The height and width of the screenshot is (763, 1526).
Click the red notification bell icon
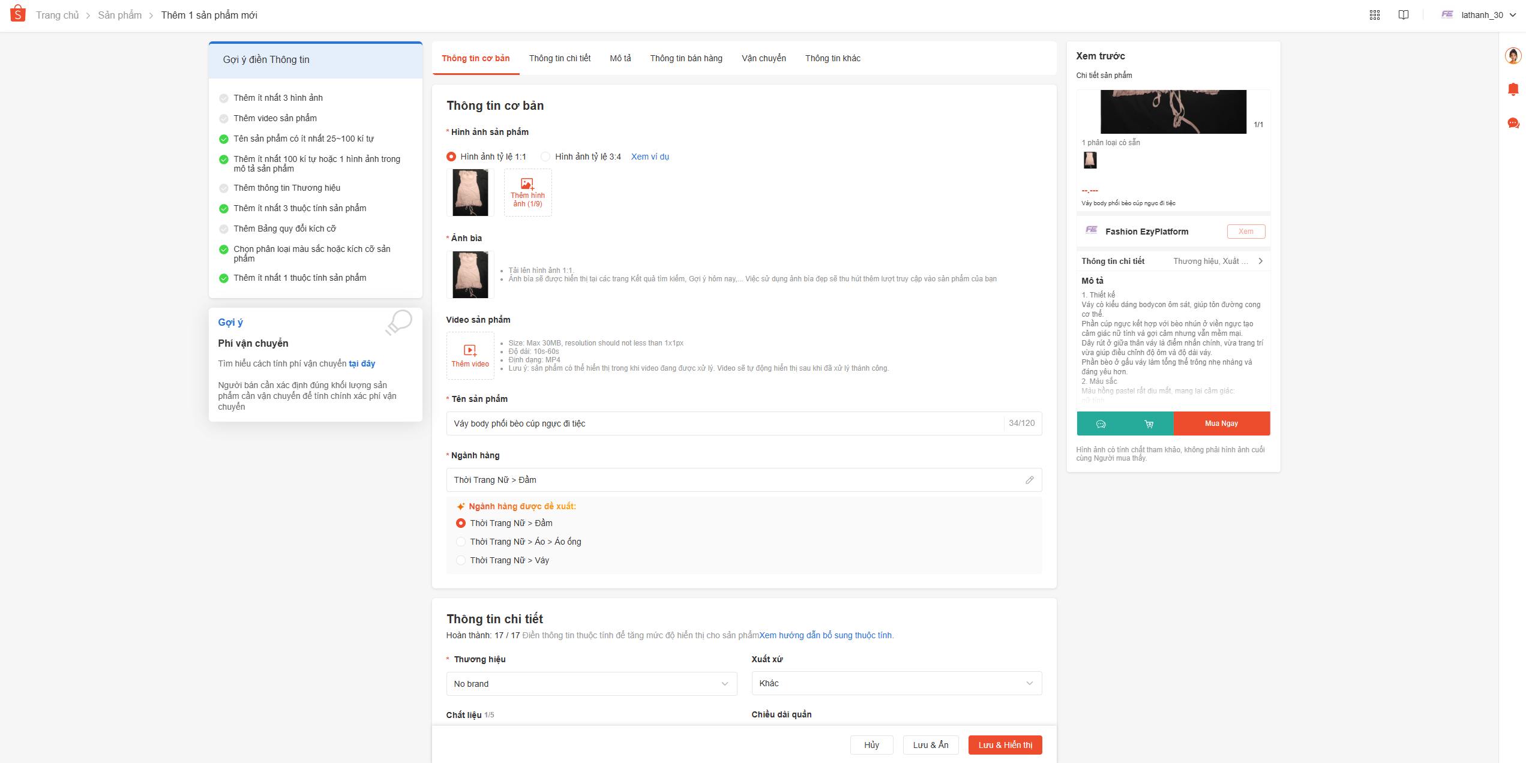coord(1513,89)
